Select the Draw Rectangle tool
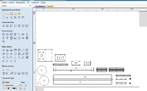 click(x=11, y=34)
